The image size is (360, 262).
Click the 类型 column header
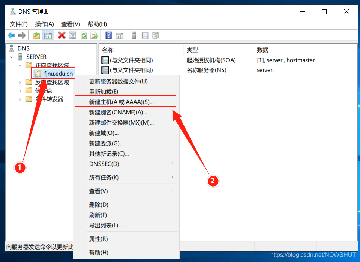[218, 50]
